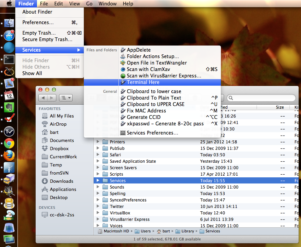Launch the App Store dock icon
This screenshot has height=247, width=301.
pyautogui.click(x=9, y=36)
